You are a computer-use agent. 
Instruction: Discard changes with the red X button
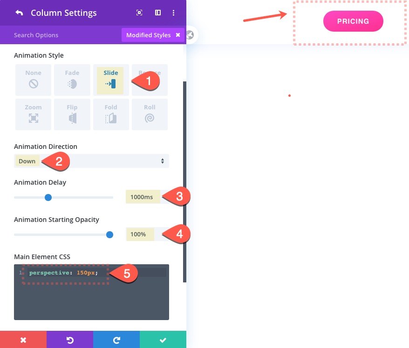coord(23,340)
